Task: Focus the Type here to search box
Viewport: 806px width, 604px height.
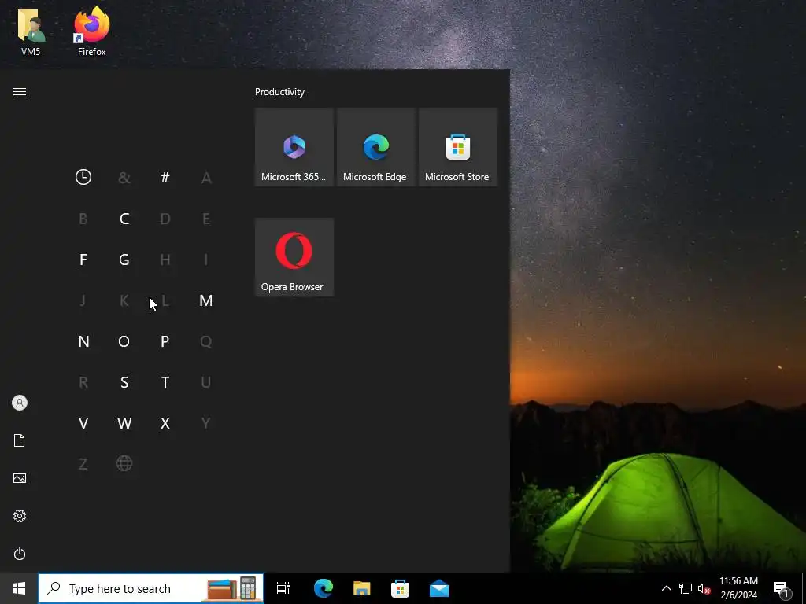Action: [x=151, y=588]
